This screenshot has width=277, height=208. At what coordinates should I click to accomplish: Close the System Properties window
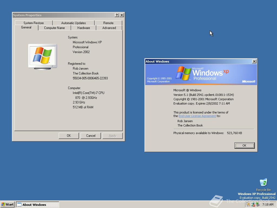[x=122, y=15]
